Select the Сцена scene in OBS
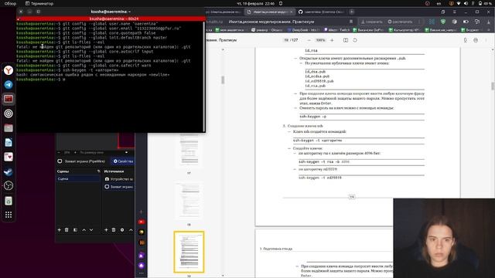 coord(78,178)
